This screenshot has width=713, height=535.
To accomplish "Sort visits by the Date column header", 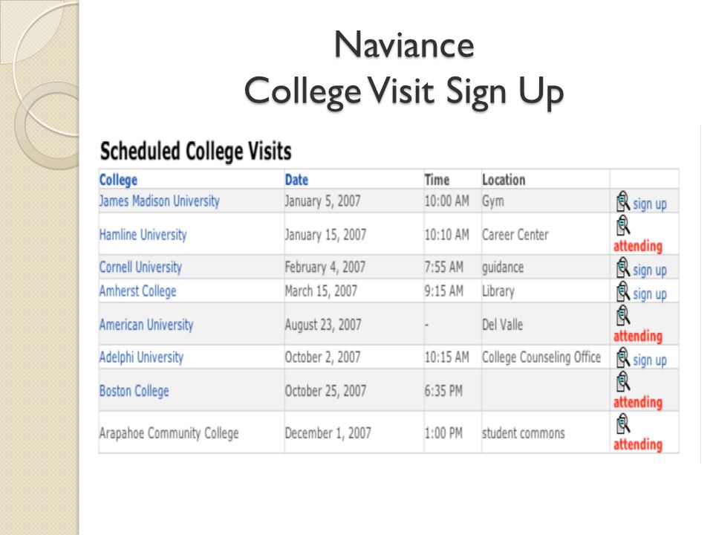I will click(x=296, y=180).
